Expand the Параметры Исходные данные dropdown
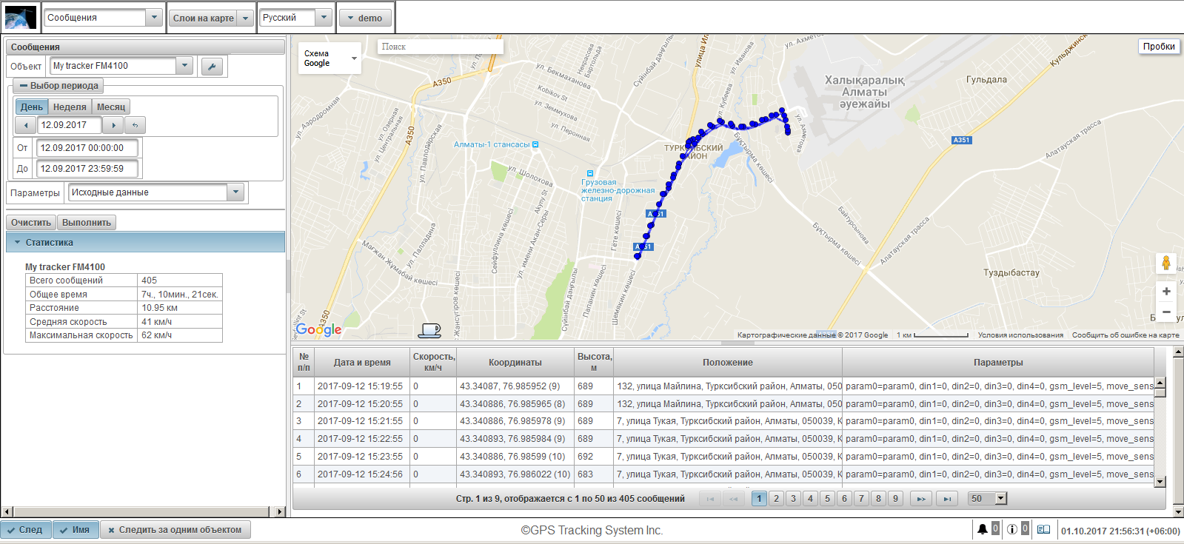 tap(235, 192)
